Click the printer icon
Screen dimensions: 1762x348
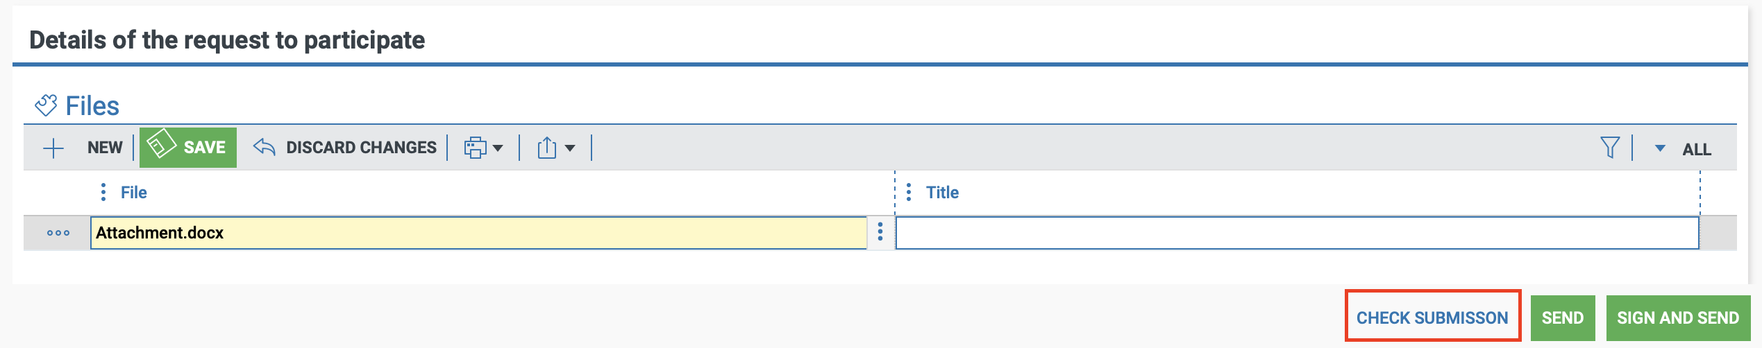coord(476,148)
